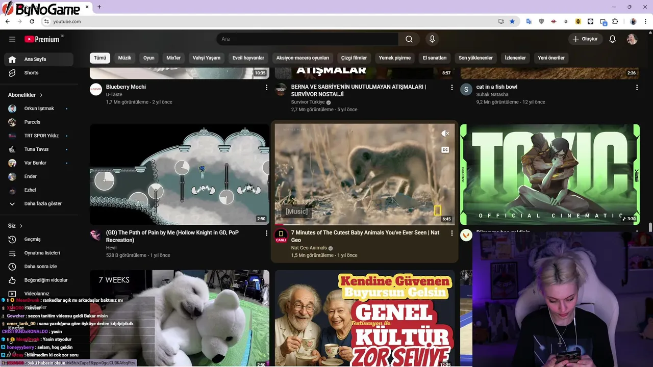Viewport: 653px width, 367px height.
Task: Open more options for Blueberry Mochi video
Action: point(266,88)
